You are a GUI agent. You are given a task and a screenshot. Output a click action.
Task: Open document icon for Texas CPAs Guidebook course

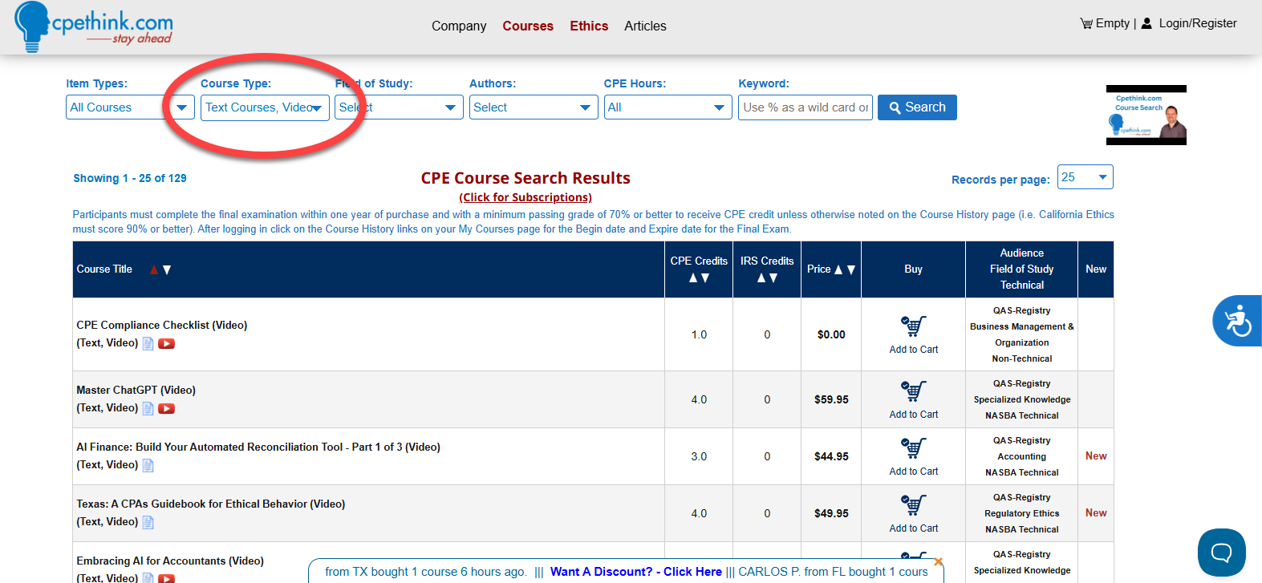coord(148,522)
